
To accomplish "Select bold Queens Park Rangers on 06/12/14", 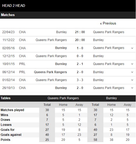I will click(51, 72).
